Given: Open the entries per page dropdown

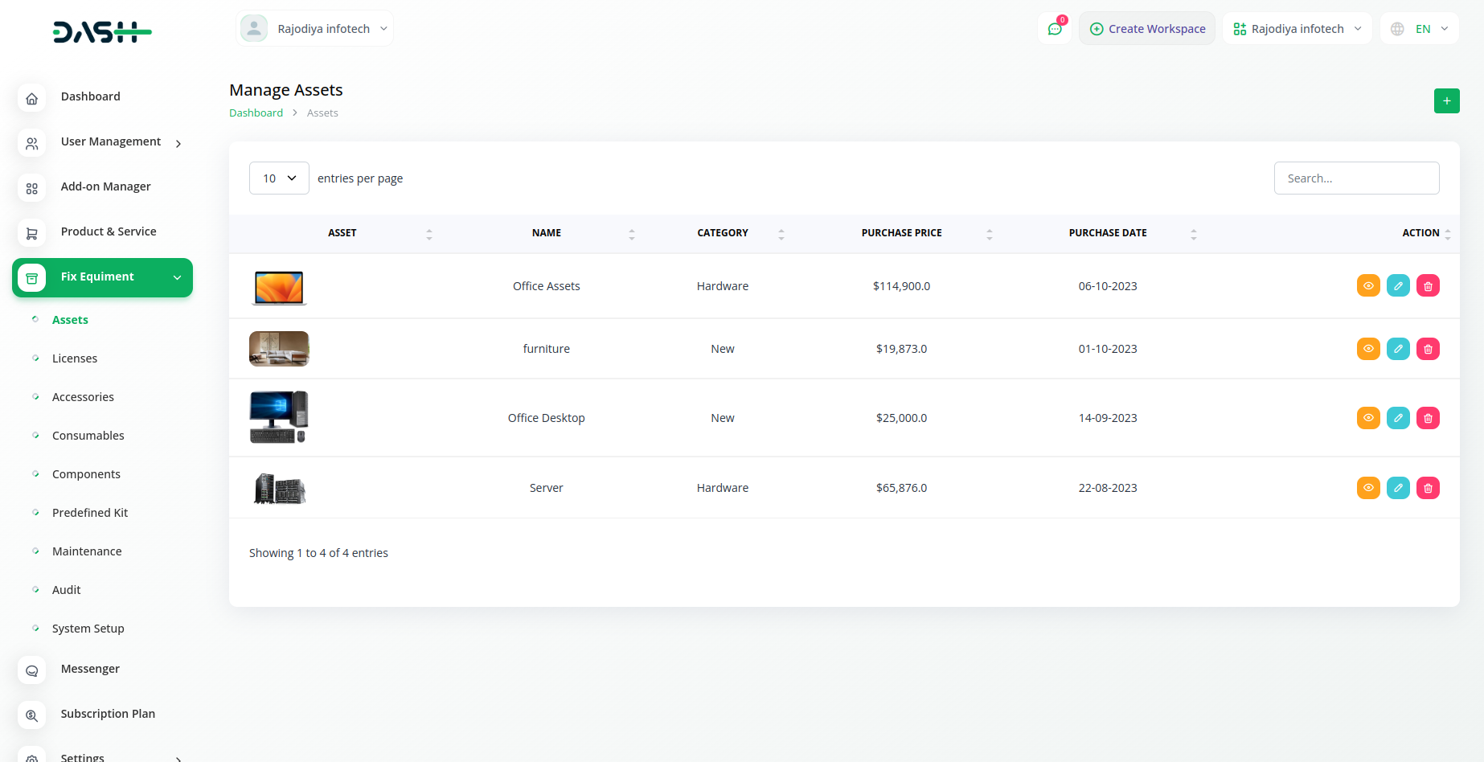Looking at the screenshot, I should coord(279,178).
